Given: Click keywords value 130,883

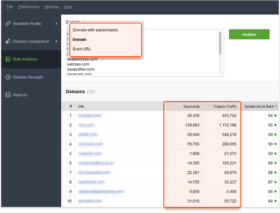Looking at the screenshot, I should [x=192, y=125].
